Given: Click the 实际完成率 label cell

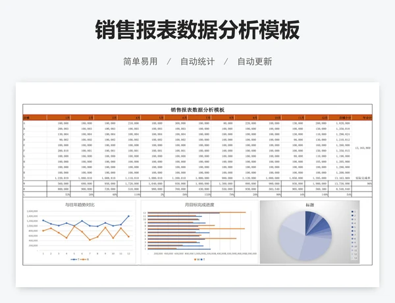Looking at the screenshot, I should [362, 178].
